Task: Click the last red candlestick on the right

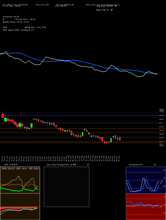Action: pos(120,139)
